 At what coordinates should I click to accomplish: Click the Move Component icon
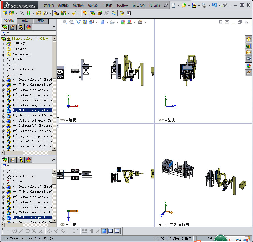[45, 13]
